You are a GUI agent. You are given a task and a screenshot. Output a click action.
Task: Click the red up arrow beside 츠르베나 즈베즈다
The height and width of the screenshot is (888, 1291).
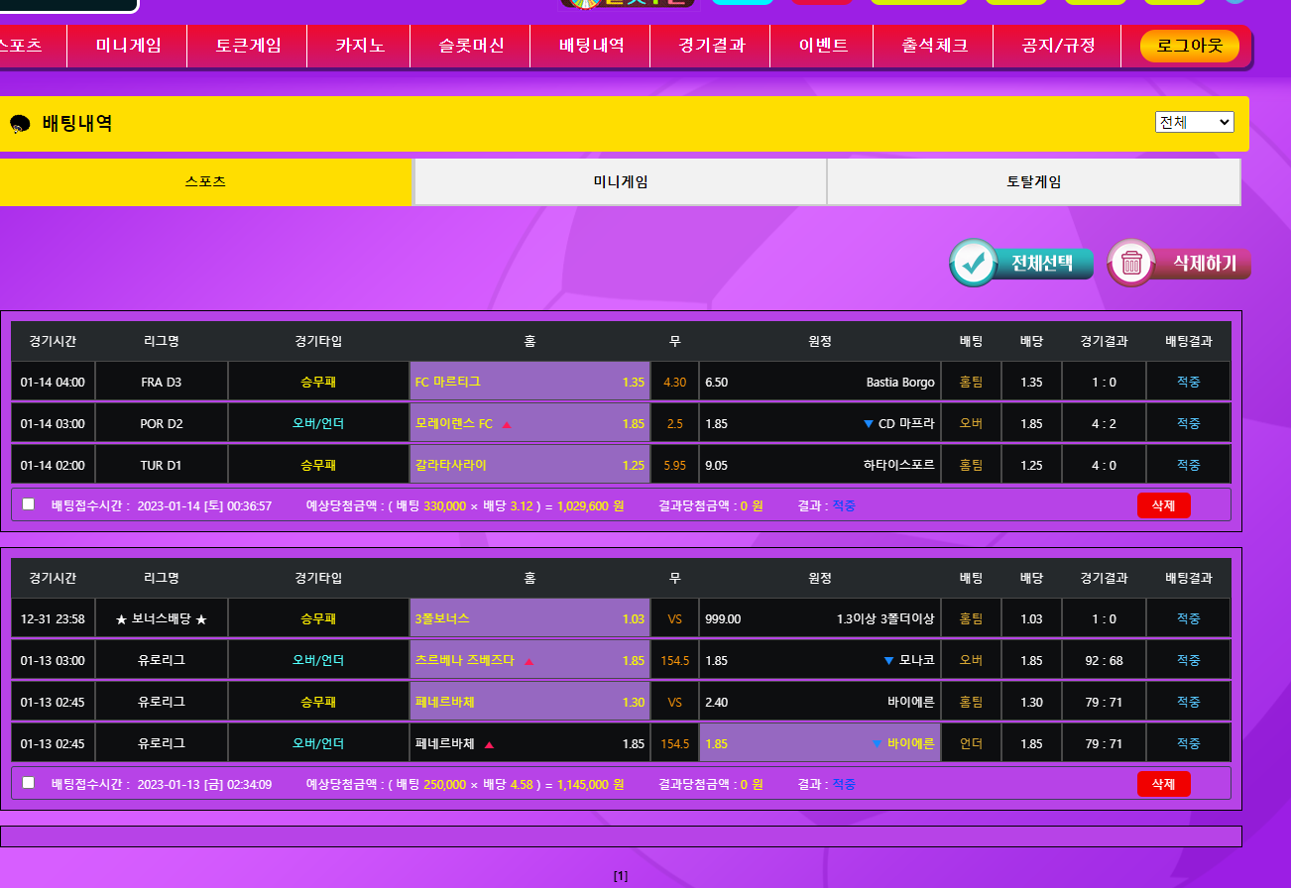[x=528, y=661]
